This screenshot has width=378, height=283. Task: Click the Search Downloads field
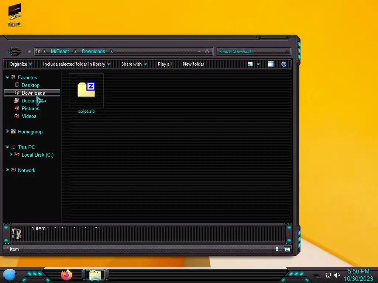(x=254, y=52)
